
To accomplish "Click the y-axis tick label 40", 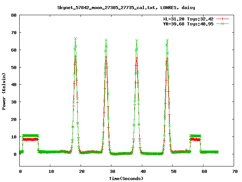I will click(x=14, y=85).
